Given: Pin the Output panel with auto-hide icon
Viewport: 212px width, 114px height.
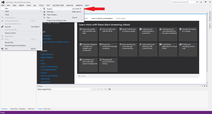Looking at the screenshot, I should pyautogui.click(x=204, y=86).
